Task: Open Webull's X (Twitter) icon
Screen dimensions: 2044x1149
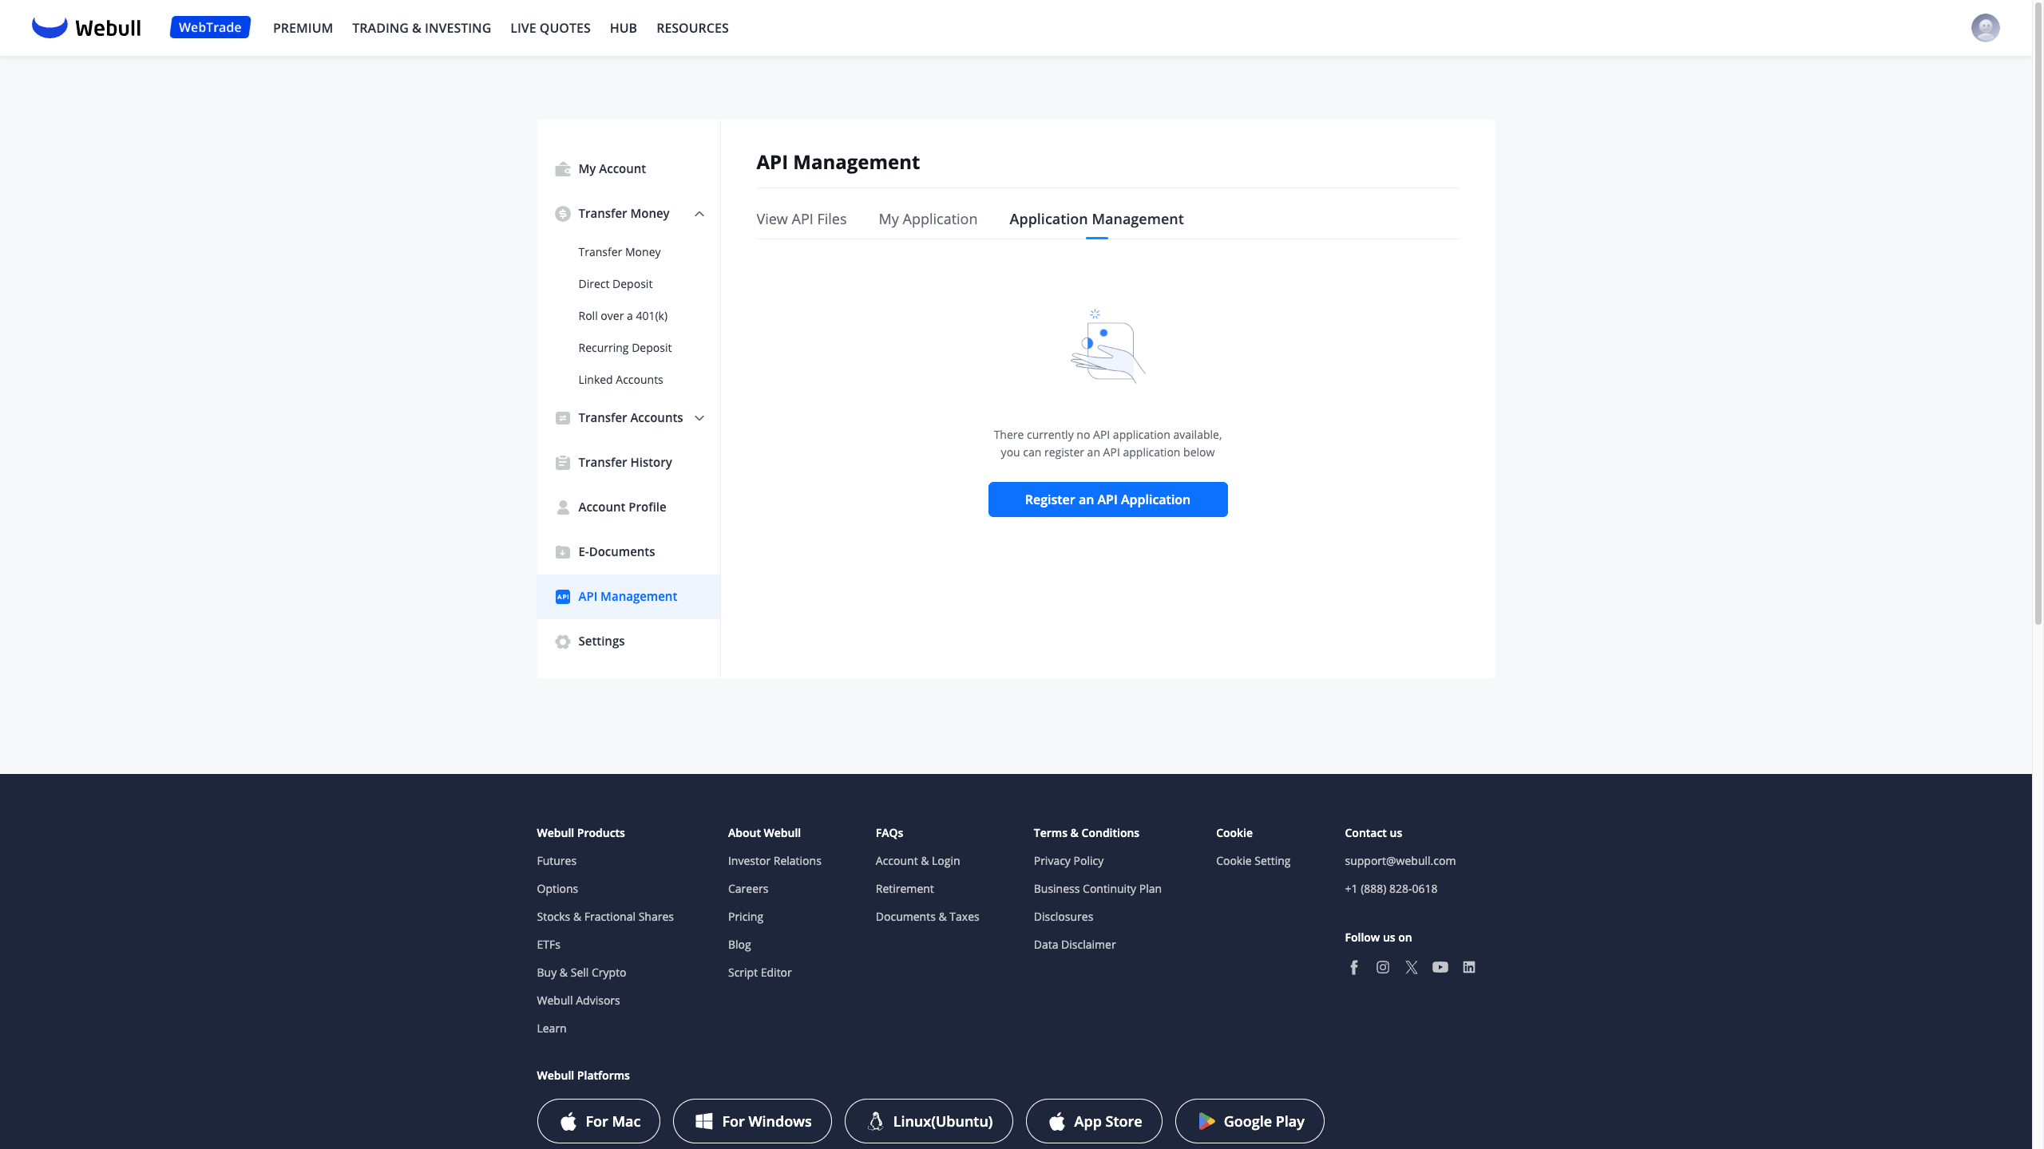Action: 1412,967
